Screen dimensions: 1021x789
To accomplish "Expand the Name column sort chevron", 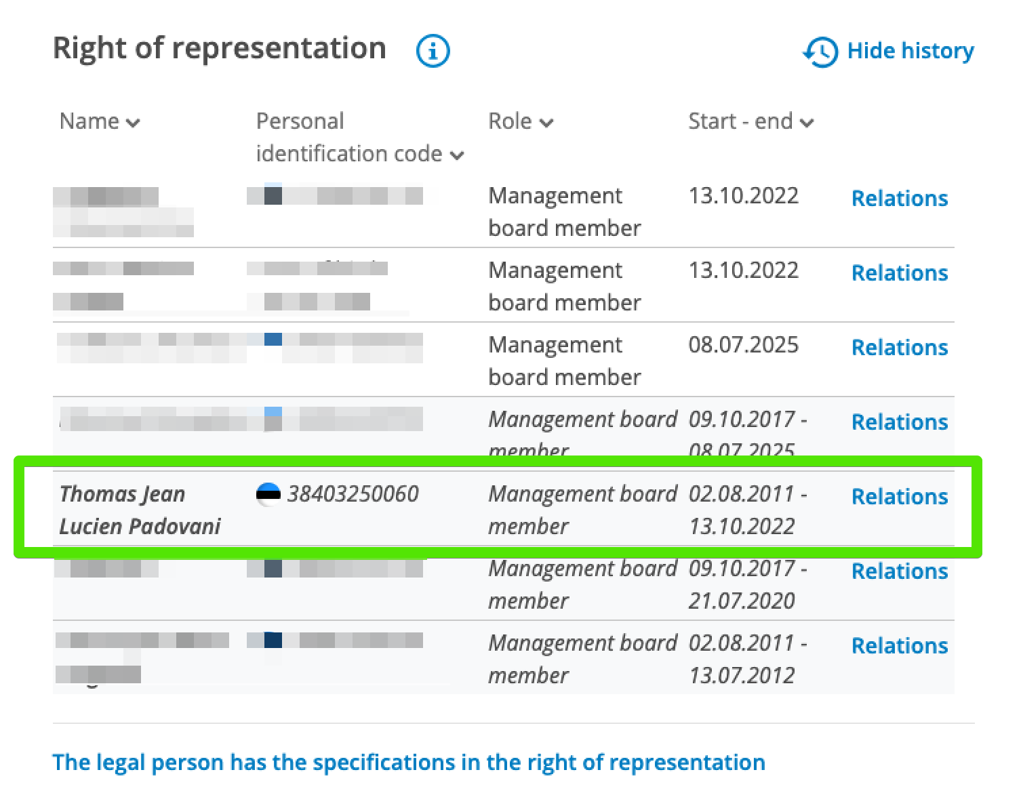I will (133, 123).
